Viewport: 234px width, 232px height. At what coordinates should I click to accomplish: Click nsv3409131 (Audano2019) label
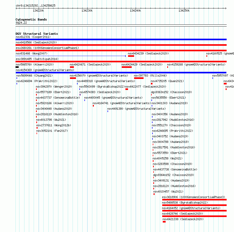click(171, 180)
